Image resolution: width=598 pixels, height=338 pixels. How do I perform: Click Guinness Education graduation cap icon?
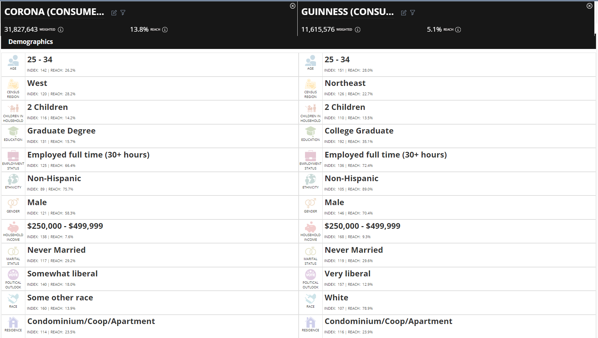[x=311, y=132]
